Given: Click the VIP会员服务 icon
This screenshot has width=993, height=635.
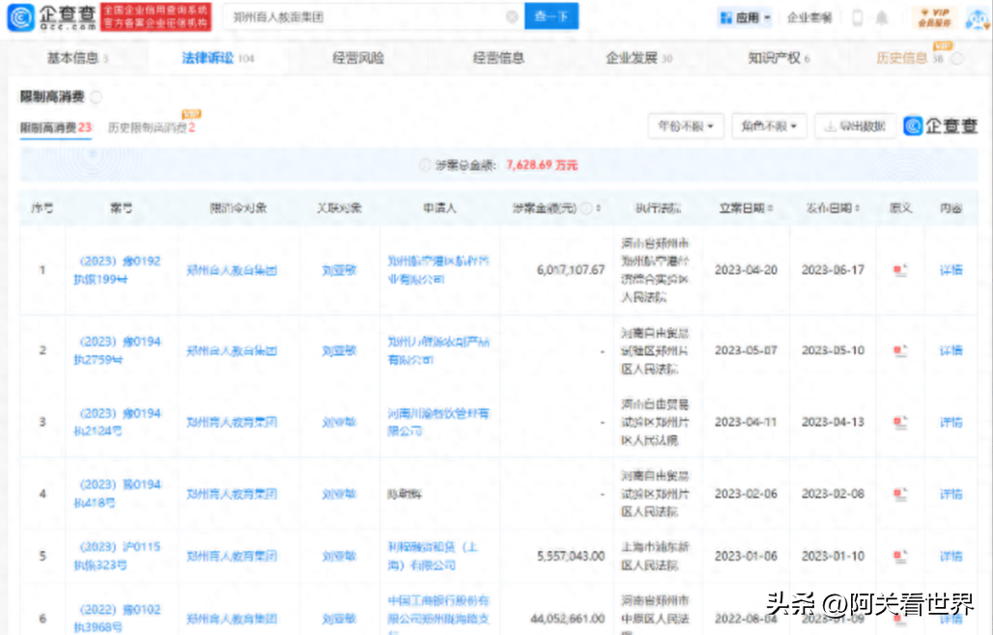Looking at the screenshot, I should tap(932, 17).
